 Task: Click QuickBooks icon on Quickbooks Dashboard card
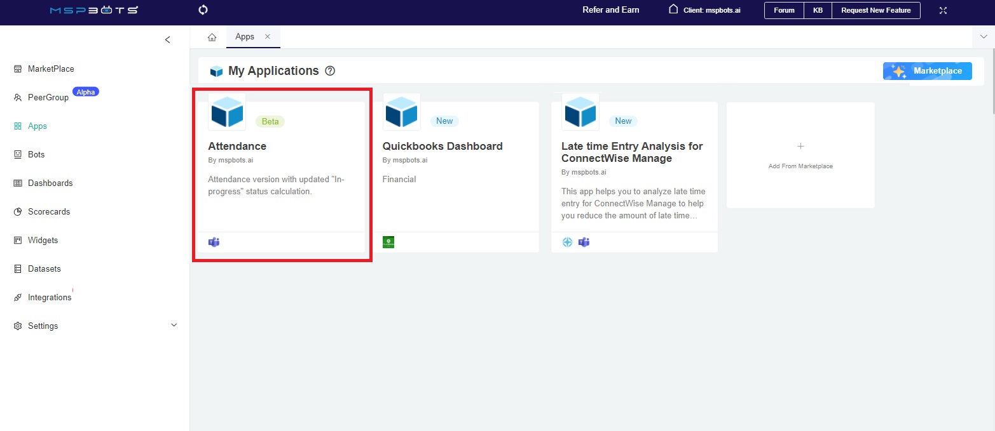[x=388, y=242]
